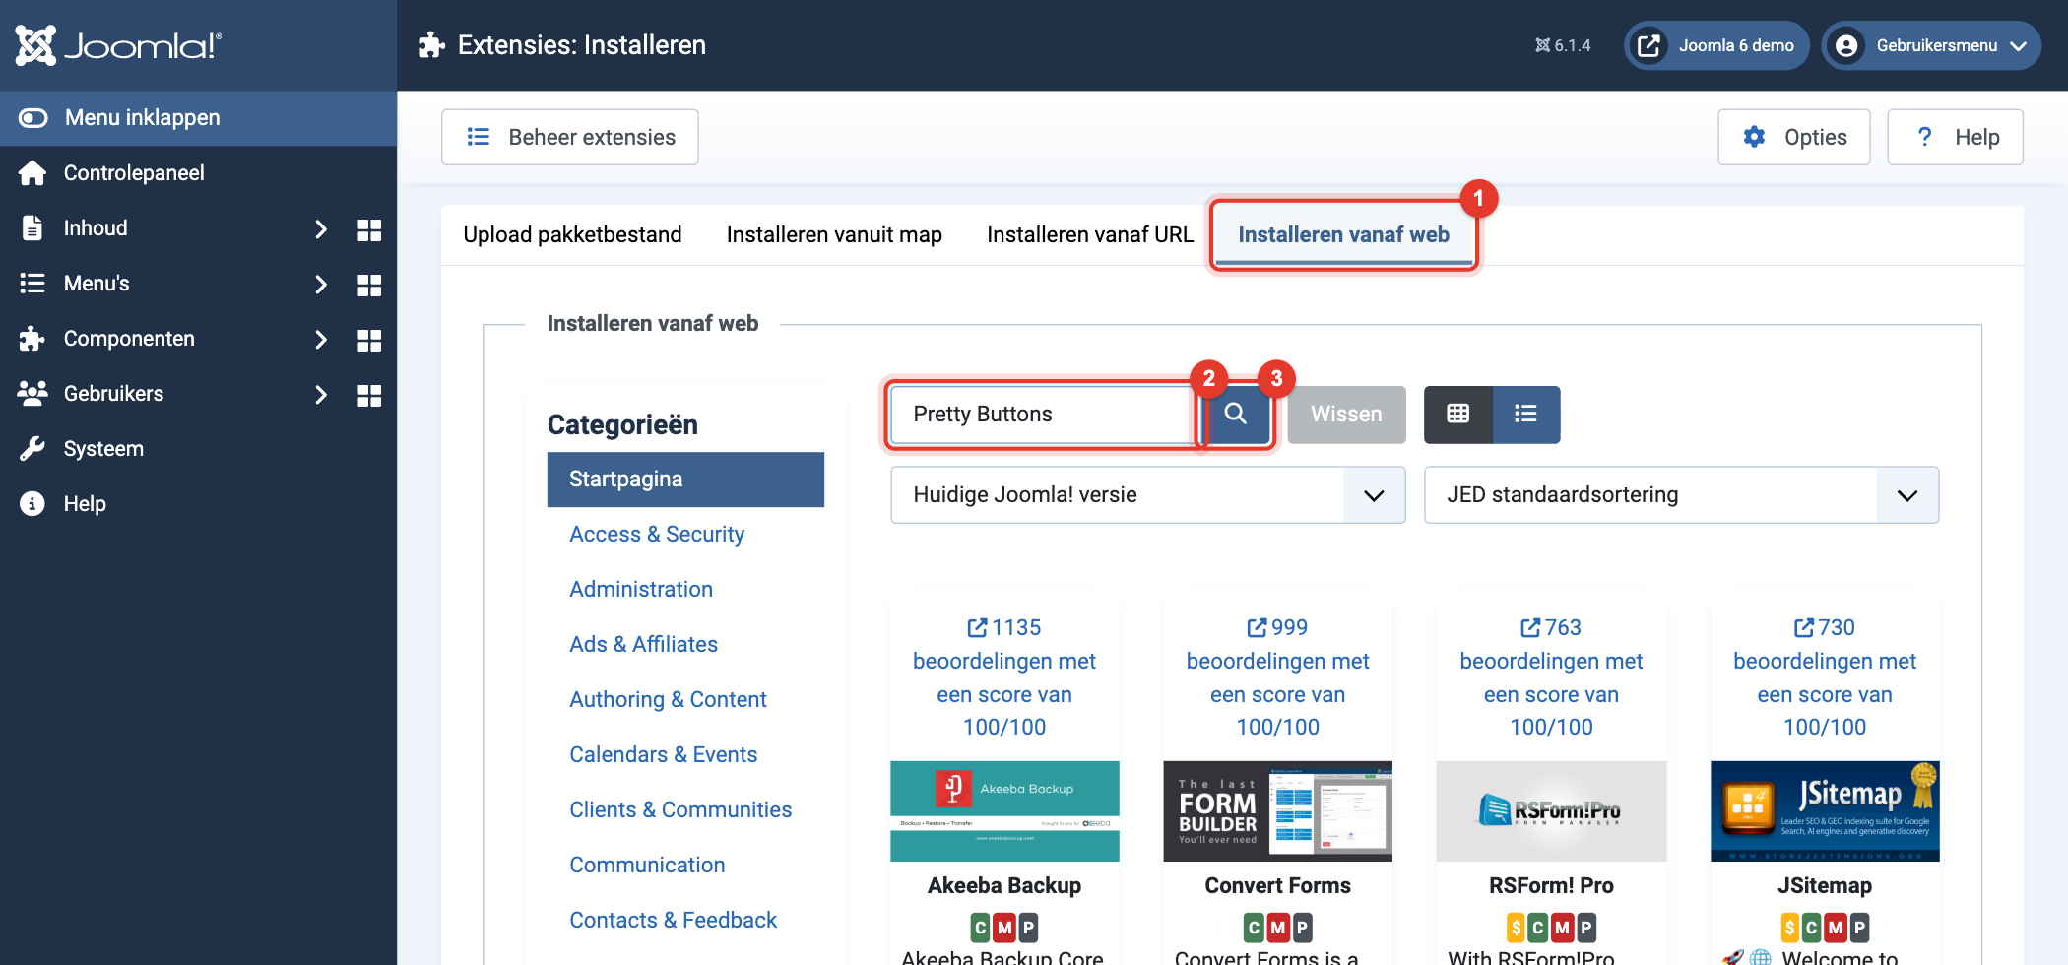Switch to grid view icon
The image size is (2068, 965).
[x=1458, y=415]
